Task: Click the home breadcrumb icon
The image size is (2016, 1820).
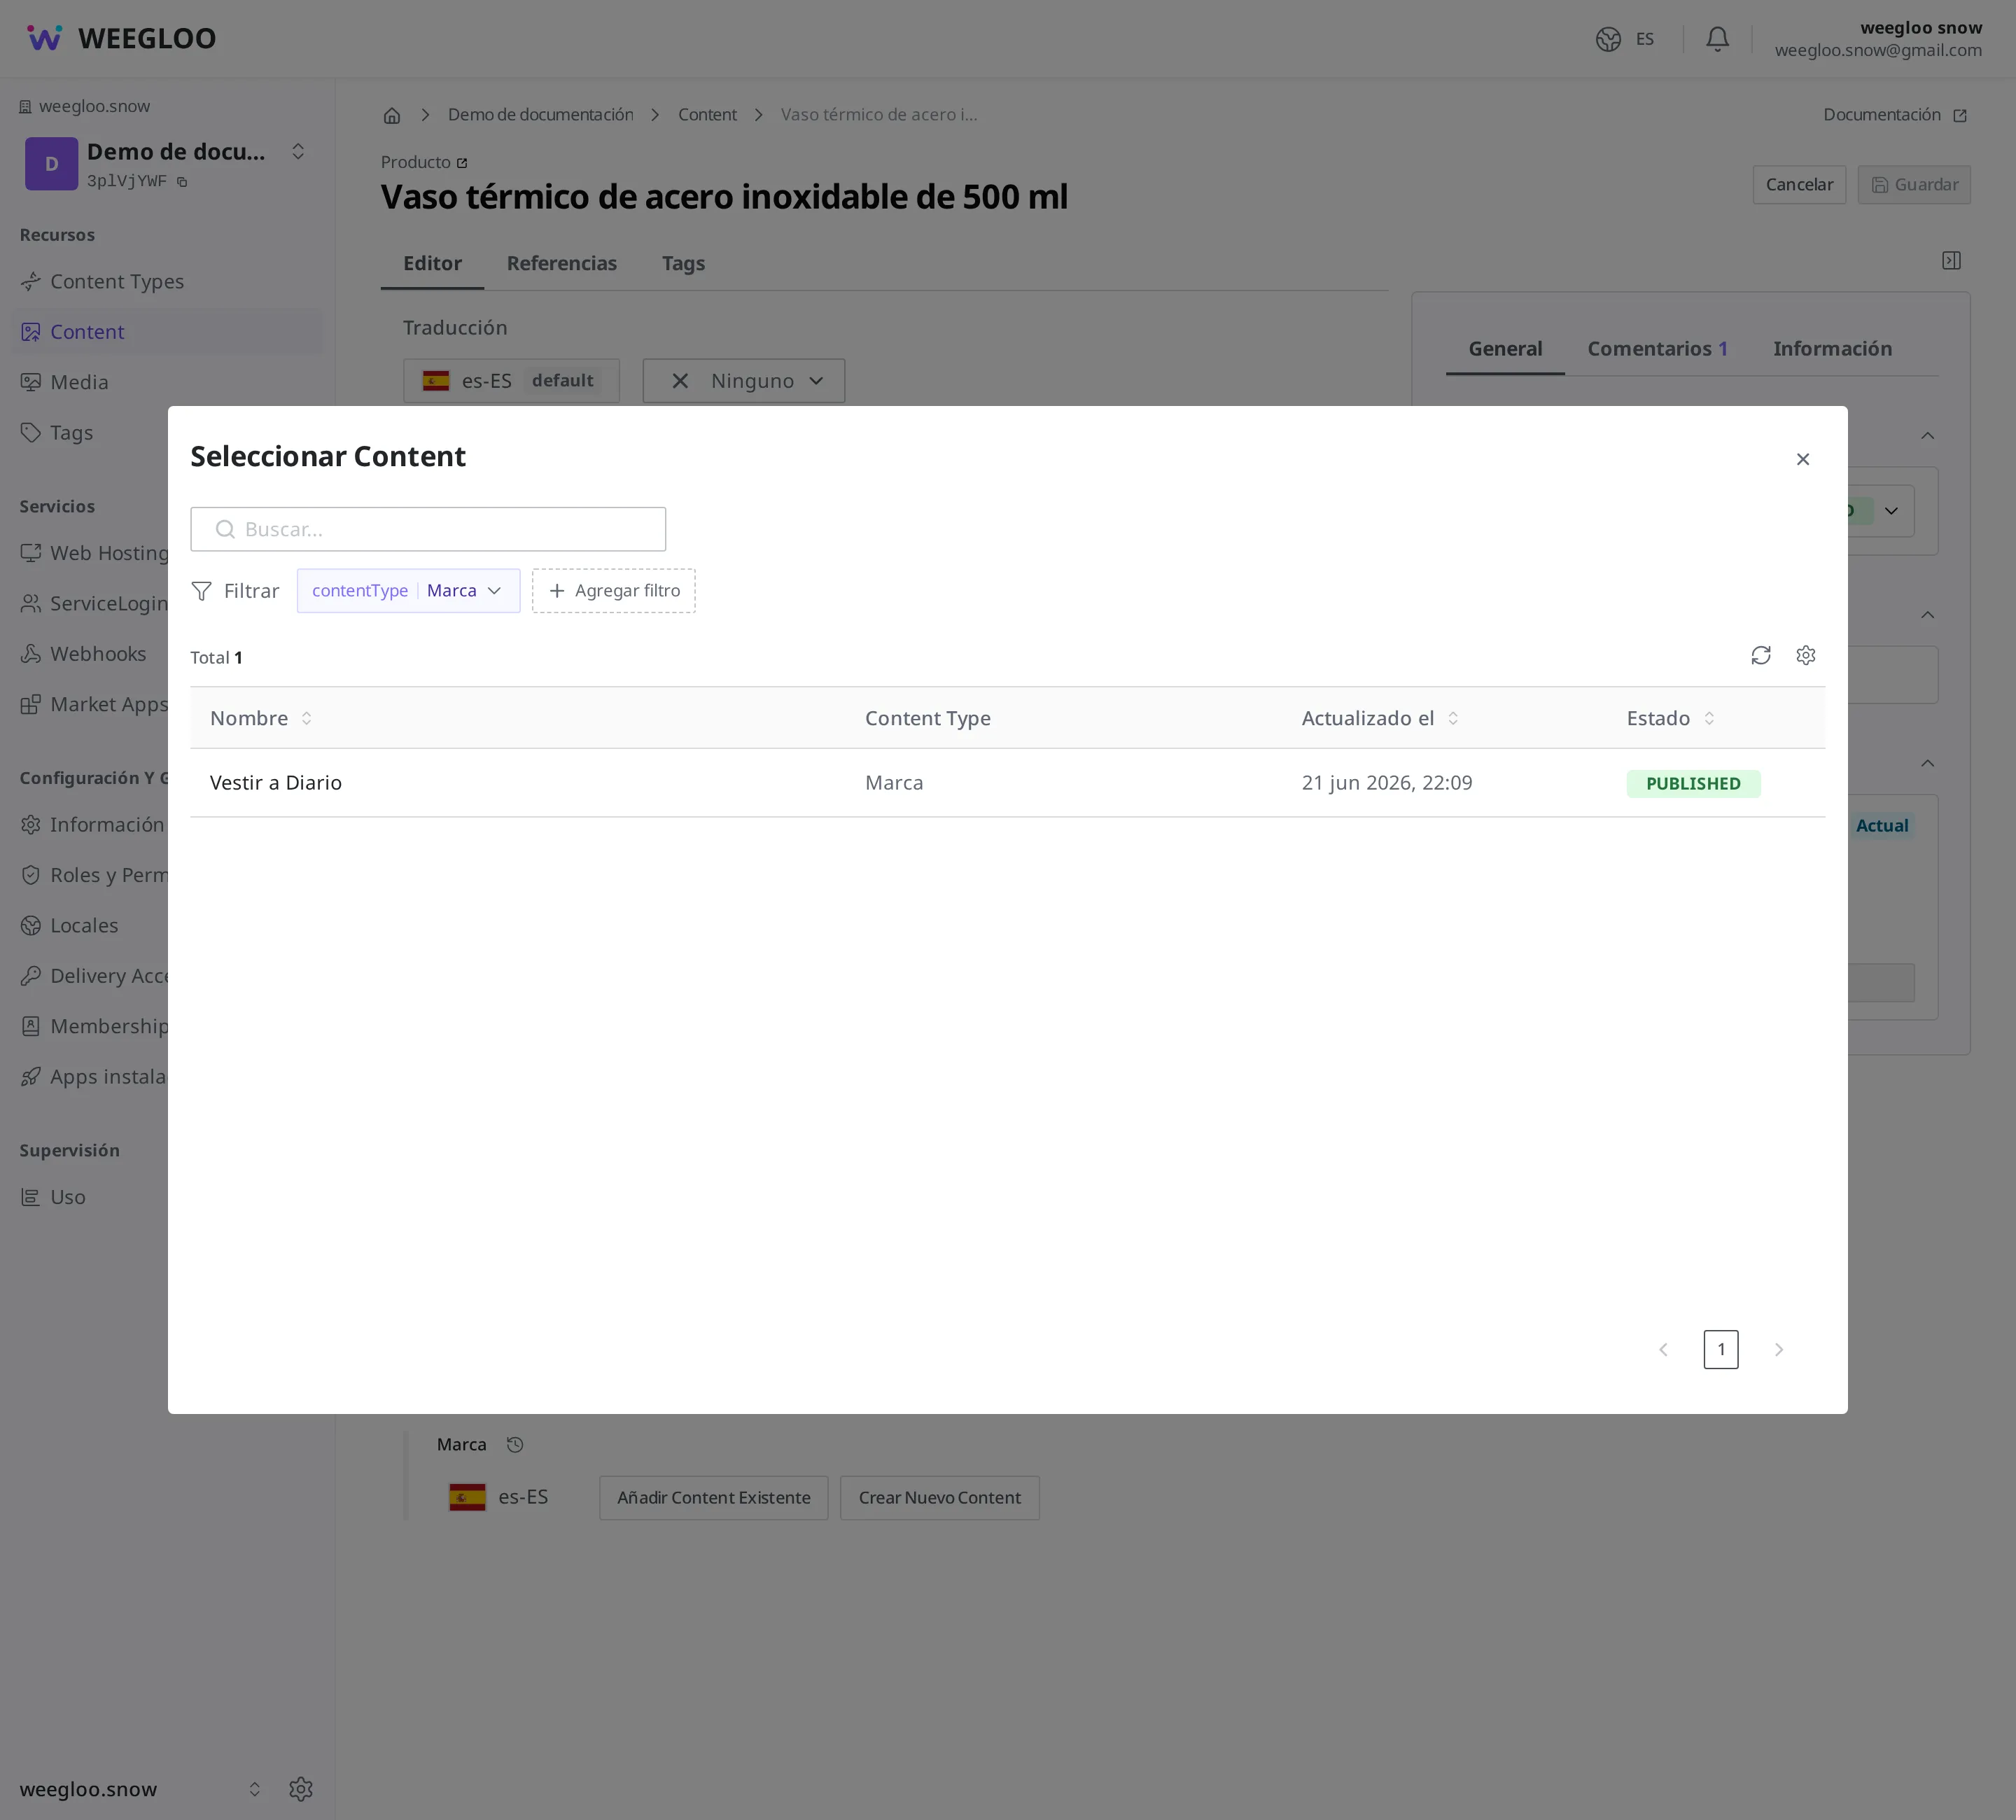Action: tap(392, 115)
